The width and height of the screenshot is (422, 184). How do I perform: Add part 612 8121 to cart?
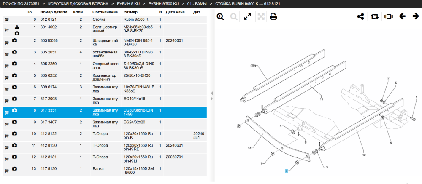point(6,20)
